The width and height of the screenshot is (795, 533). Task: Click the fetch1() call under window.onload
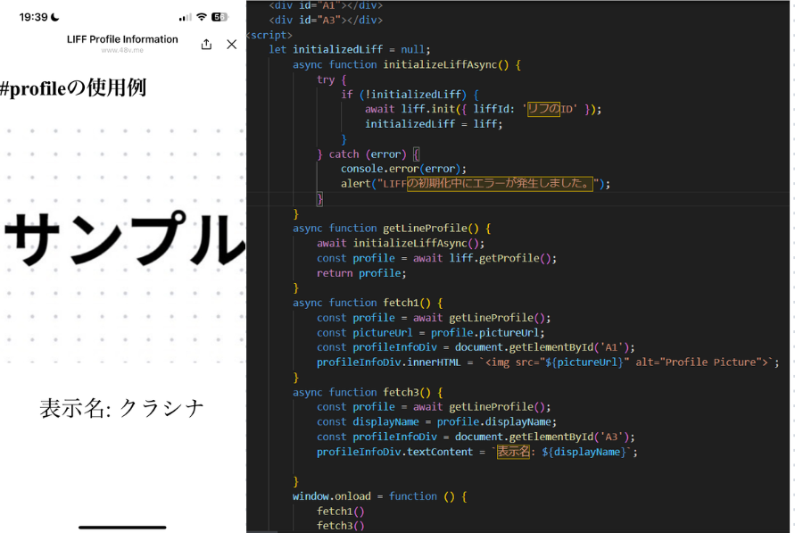pos(340,512)
